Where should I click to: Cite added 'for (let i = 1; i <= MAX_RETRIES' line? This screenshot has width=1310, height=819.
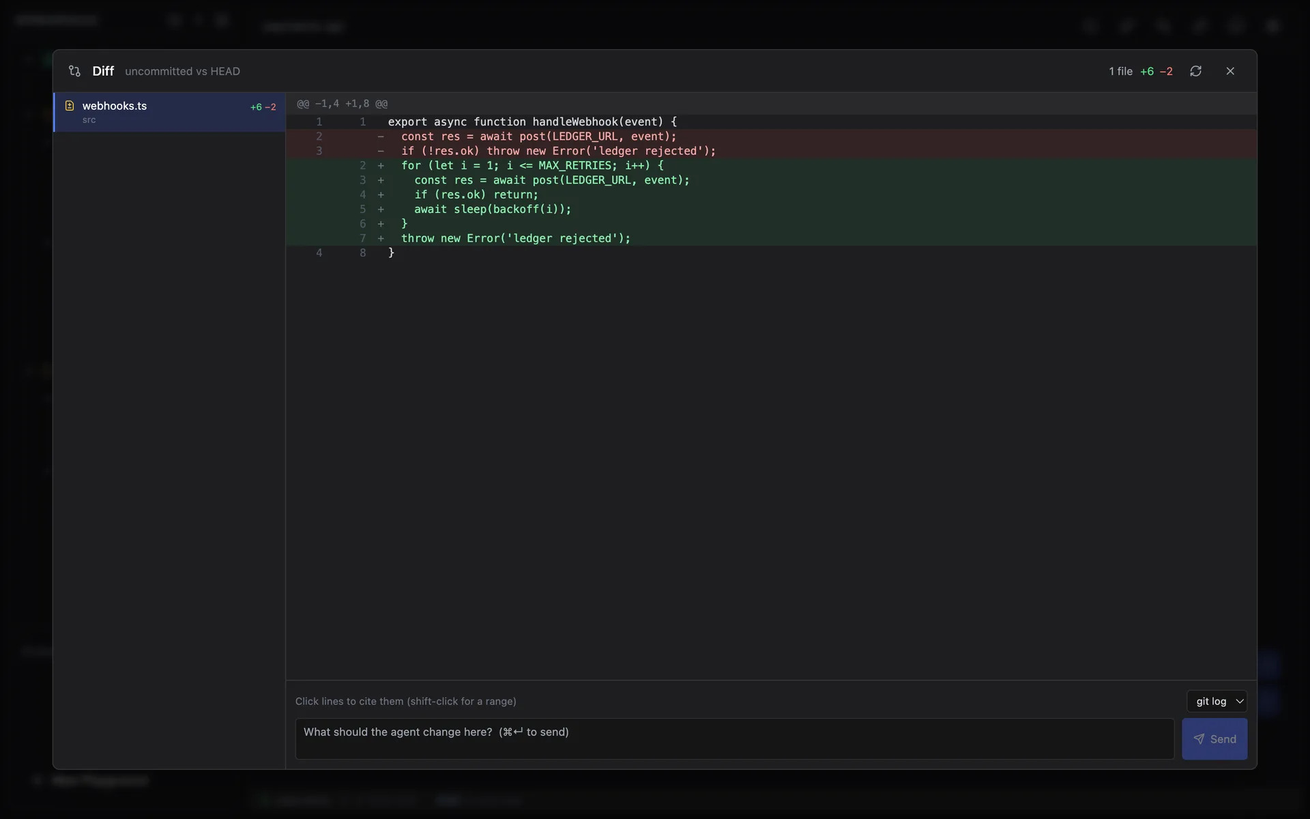click(x=771, y=165)
